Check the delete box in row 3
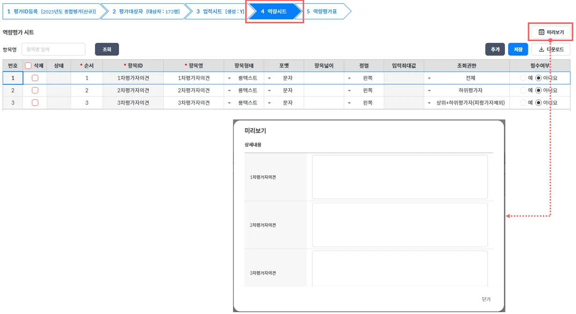The width and height of the screenshot is (576, 314). coord(35,103)
